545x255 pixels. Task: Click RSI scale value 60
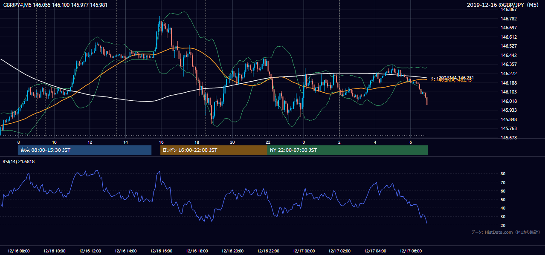[503, 191]
